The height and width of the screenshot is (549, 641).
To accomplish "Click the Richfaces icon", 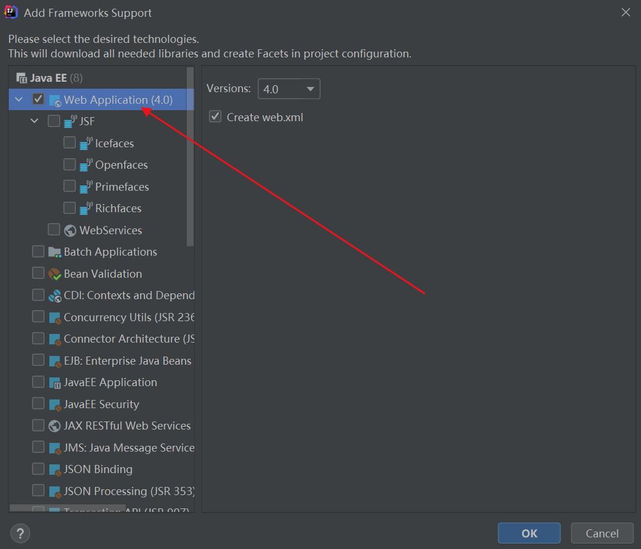I will pos(86,208).
